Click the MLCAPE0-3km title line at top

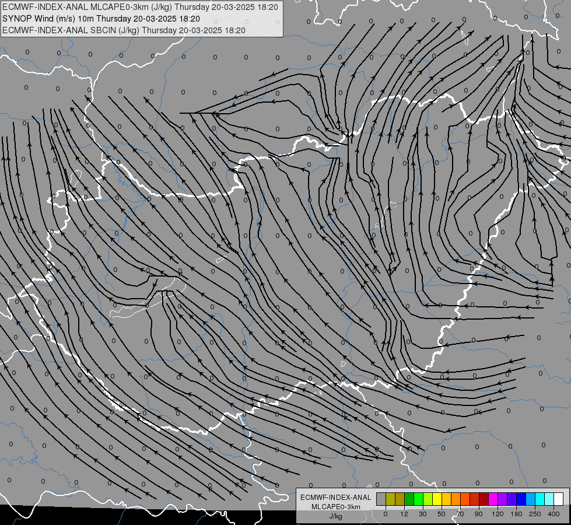tap(140, 7)
